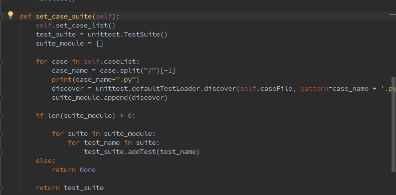The height and width of the screenshot is (195, 396).
Task: Click the test_suite.addTest(test_name) call
Action: 142,152
